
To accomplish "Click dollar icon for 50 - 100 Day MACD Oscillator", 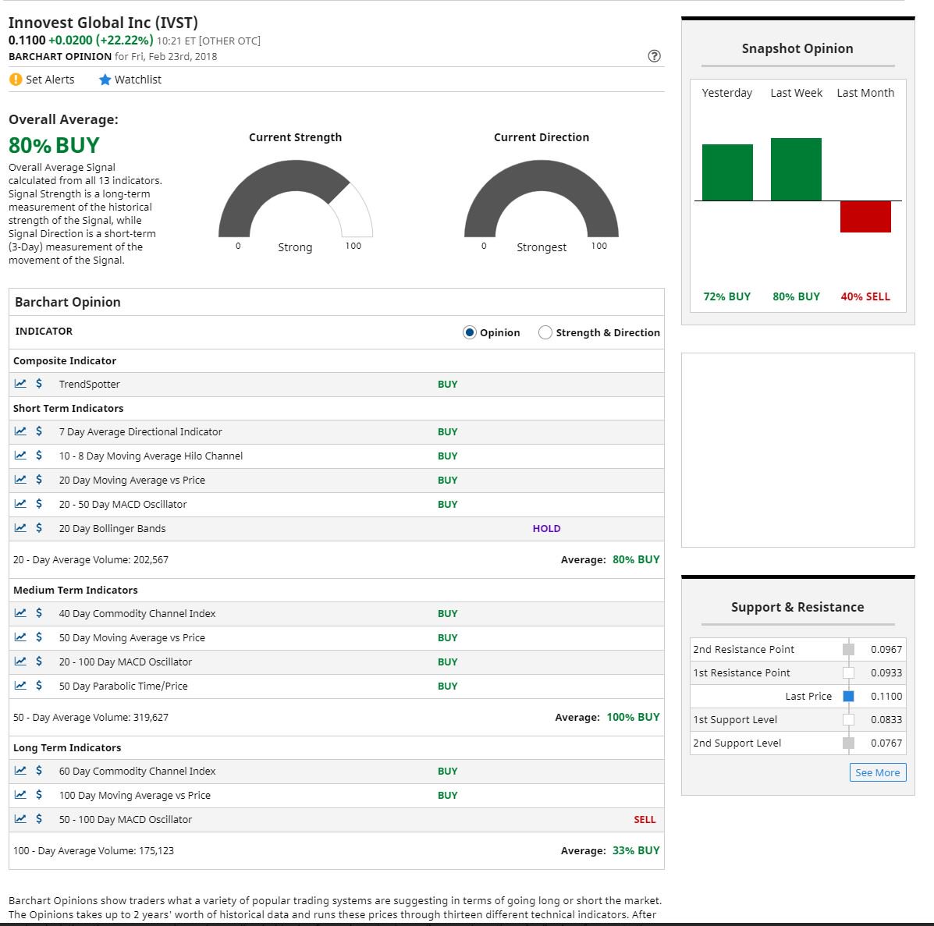I will [x=39, y=819].
